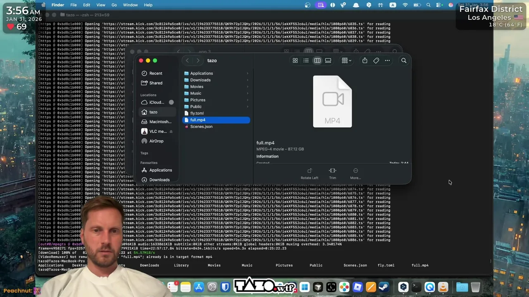
Task: Click the Rotate Left quick action
Action: [310, 174]
